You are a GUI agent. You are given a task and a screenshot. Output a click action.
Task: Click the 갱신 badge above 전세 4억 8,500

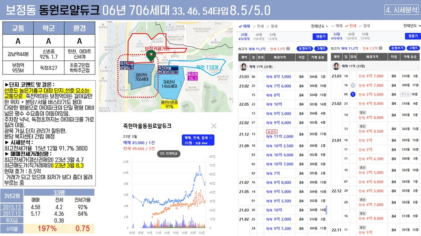click(x=362, y=126)
